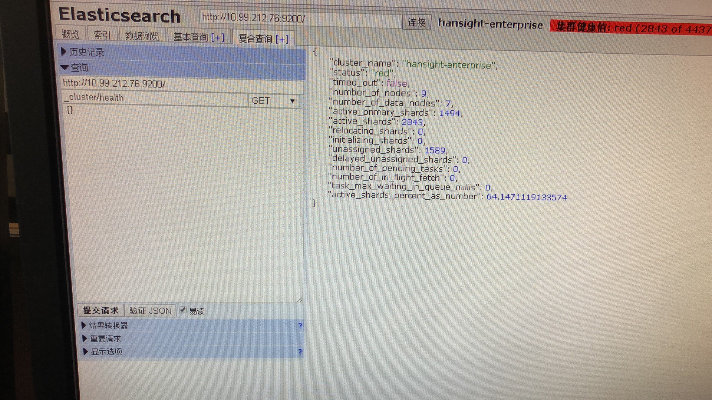712x400 pixels.
Task: Toggle the 易读 pretty checkbox
Action: coord(183,310)
